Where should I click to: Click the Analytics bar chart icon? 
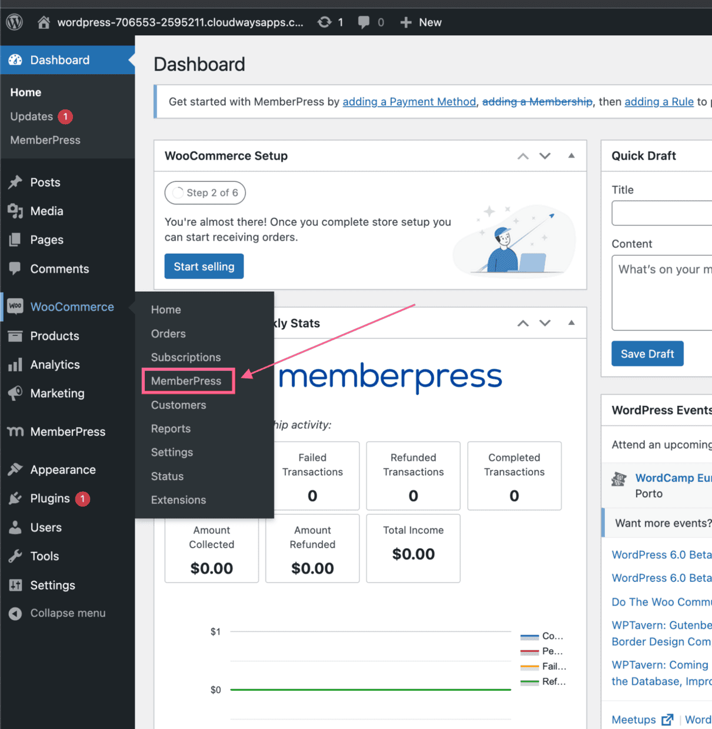(15, 365)
